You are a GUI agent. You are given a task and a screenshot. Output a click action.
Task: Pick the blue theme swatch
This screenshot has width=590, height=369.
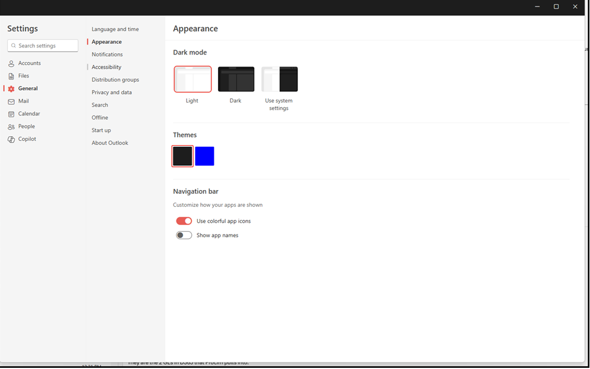click(x=205, y=156)
